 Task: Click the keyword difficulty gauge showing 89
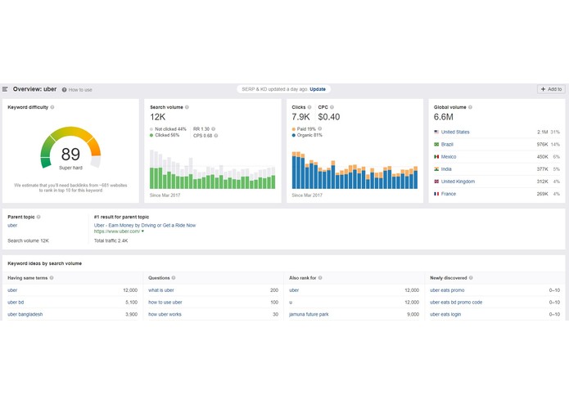tap(70, 149)
